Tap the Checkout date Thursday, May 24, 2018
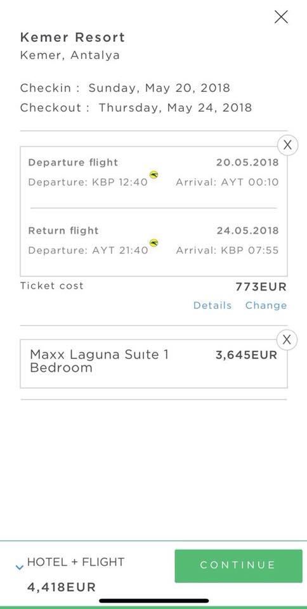The height and width of the screenshot is (609, 307). click(175, 108)
